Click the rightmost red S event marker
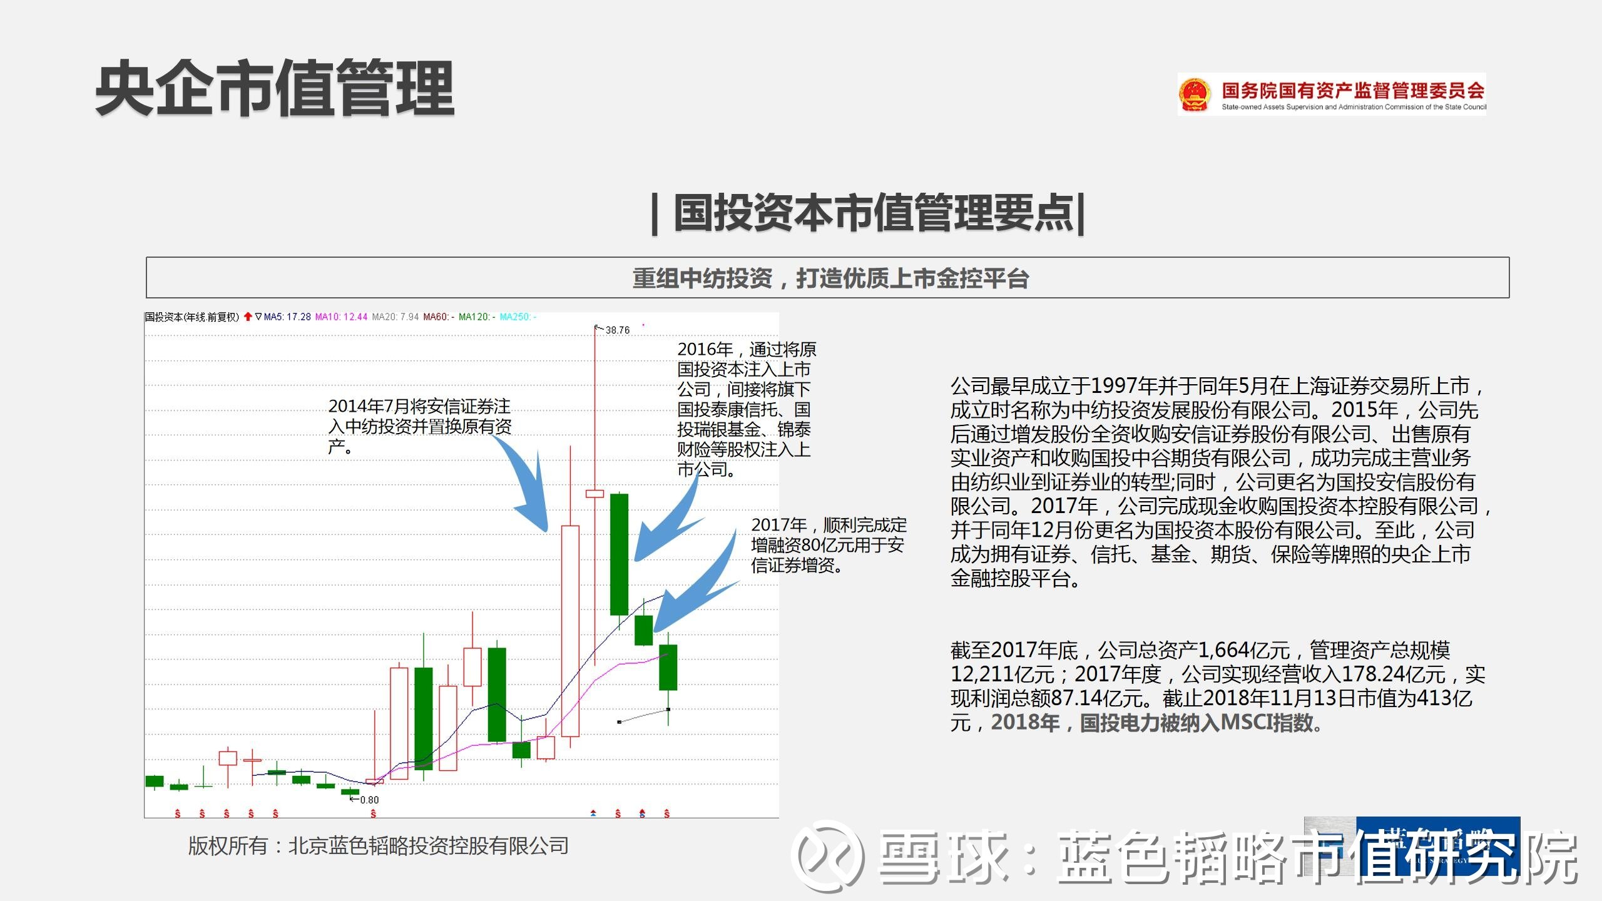 coord(667,814)
